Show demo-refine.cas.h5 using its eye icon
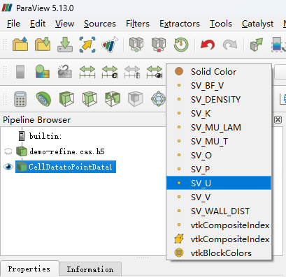Screen dimensions: 286x277 pos(8,151)
